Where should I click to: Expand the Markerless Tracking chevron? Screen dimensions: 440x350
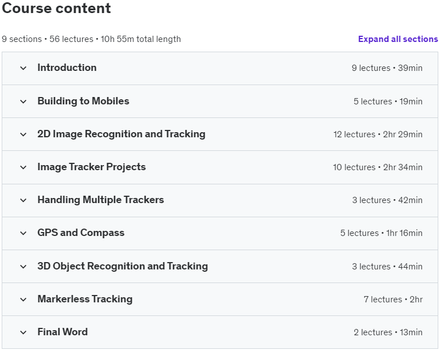23,300
